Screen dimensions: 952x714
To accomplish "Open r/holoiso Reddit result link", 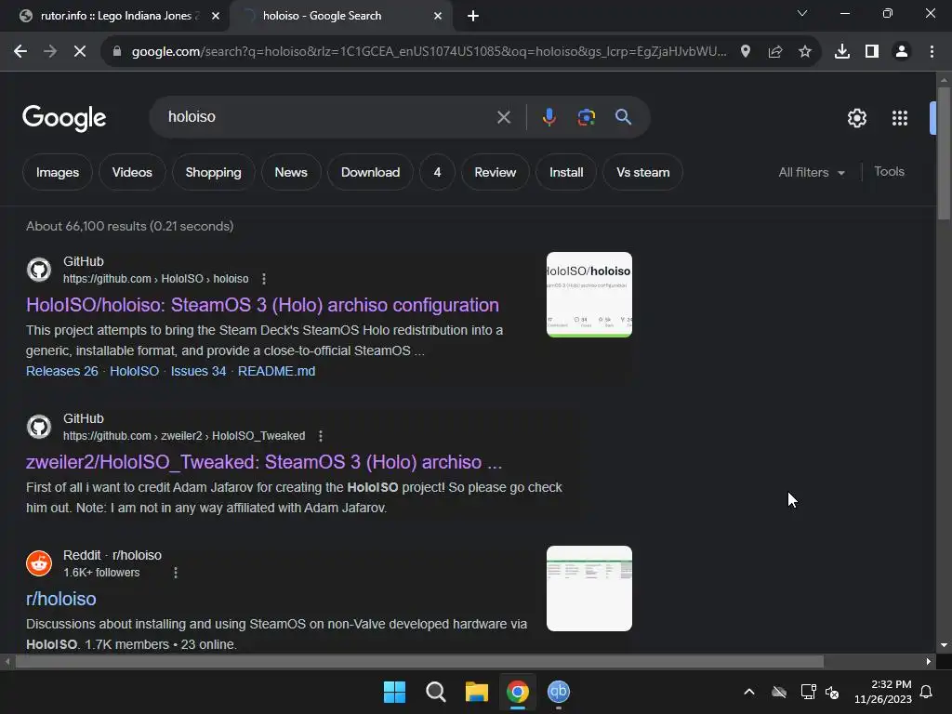I will (x=60, y=599).
